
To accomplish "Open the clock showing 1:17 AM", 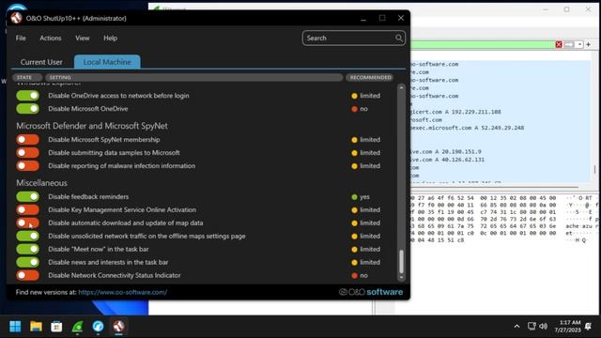I will (x=567, y=326).
